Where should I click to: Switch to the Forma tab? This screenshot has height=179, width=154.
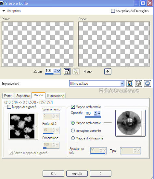tap(8, 96)
